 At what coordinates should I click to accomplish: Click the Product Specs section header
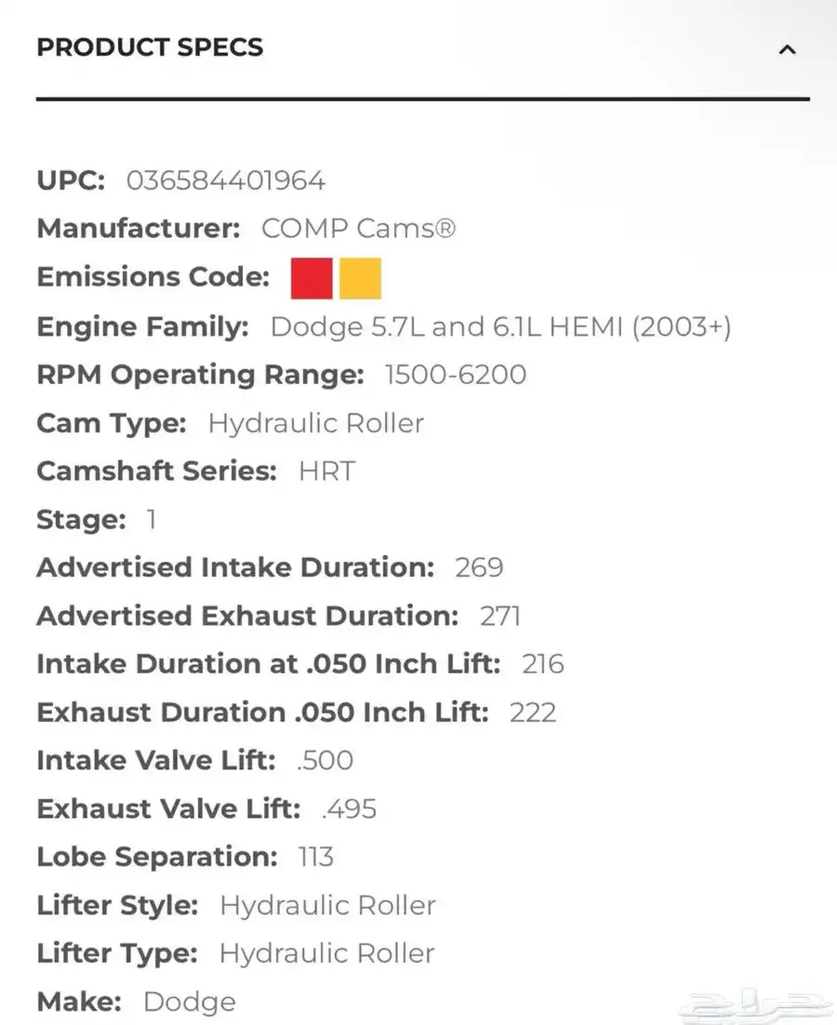point(150,47)
